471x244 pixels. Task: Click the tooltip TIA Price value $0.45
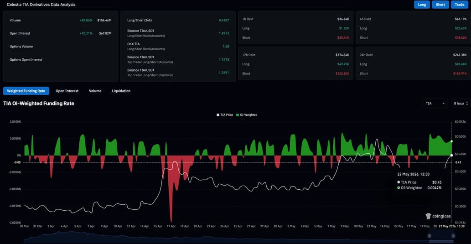[x=437, y=182]
